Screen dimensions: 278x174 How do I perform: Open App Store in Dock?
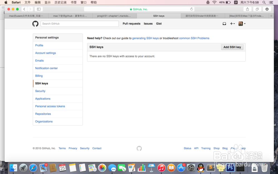tap(181, 168)
